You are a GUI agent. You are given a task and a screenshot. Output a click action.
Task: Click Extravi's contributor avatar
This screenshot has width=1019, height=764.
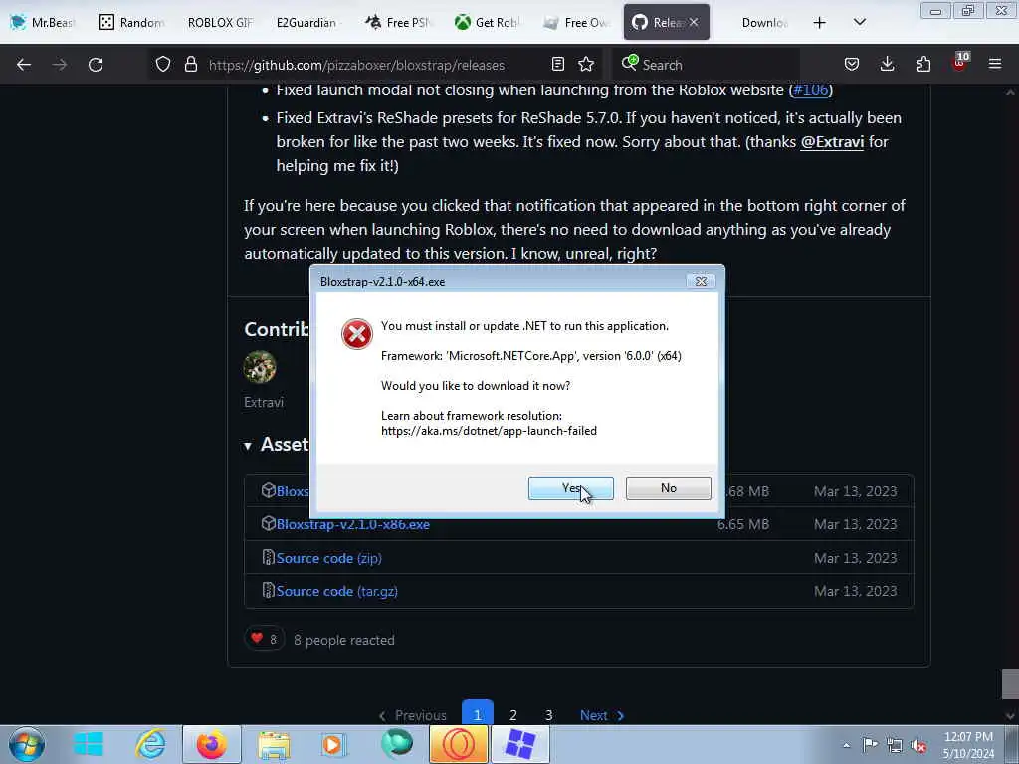coord(260,367)
